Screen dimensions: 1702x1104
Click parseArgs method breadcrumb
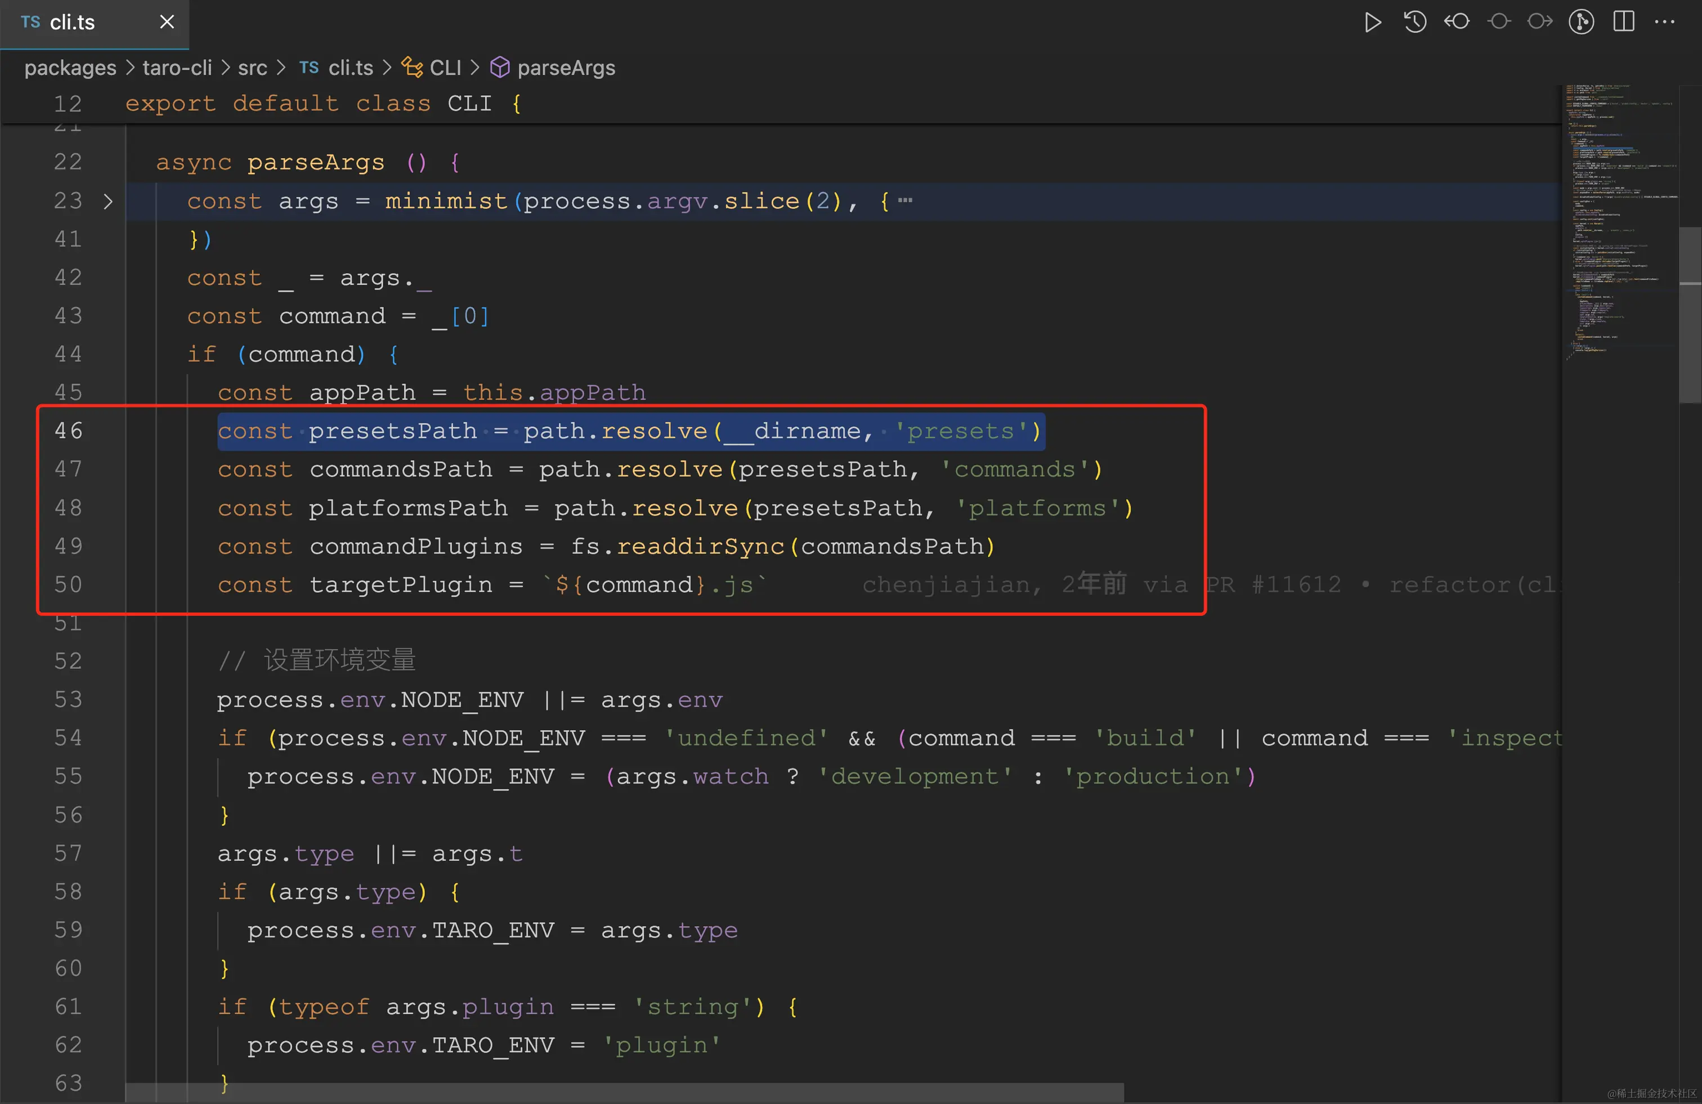click(565, 68)
